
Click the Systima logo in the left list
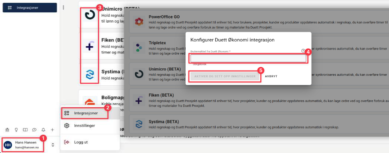pos(90,74)
